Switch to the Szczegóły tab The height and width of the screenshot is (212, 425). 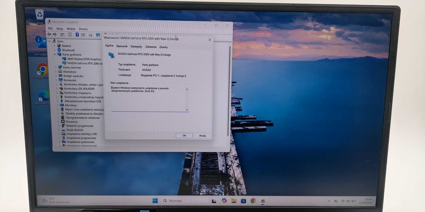tap(136, 47)
